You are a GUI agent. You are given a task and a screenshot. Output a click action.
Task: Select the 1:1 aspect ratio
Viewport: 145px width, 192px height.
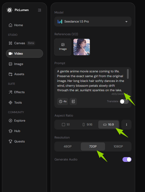pyautogui.click(x=66, y=124)
